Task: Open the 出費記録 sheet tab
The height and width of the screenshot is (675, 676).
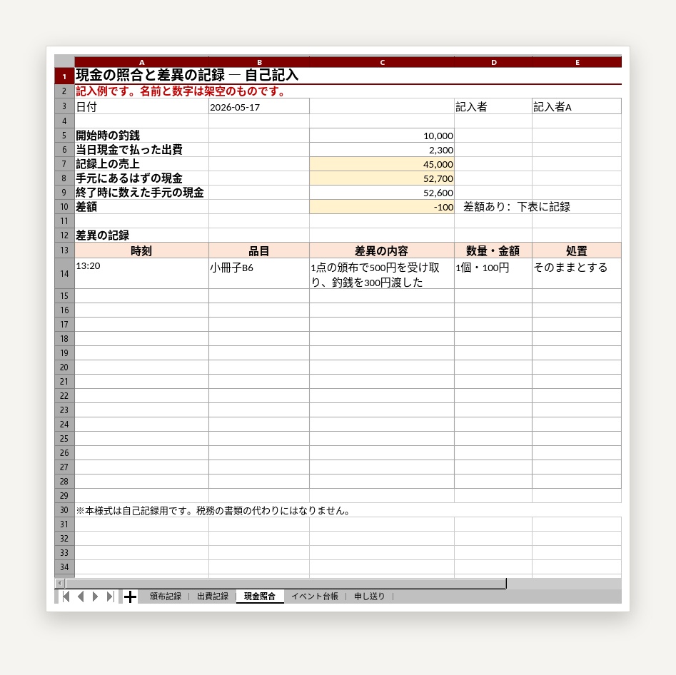Action: (213, 597)
